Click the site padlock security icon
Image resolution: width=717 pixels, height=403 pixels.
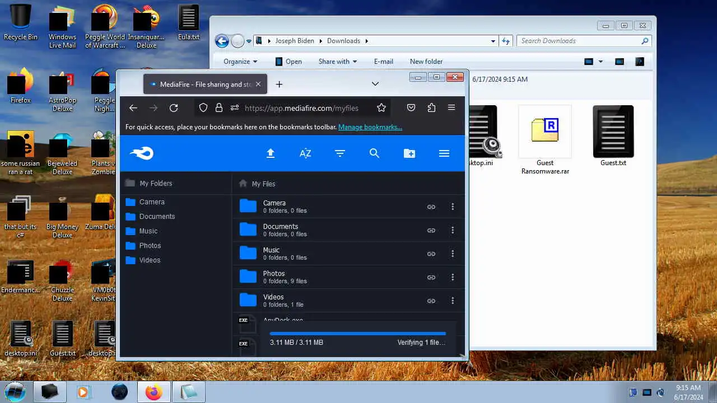(x=219, y=108)
